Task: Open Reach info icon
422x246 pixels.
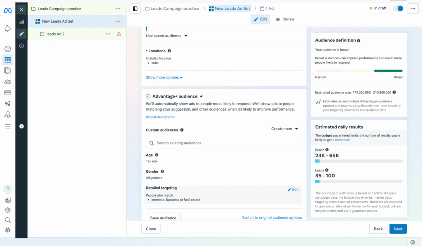Action: [x=327, y=150]
